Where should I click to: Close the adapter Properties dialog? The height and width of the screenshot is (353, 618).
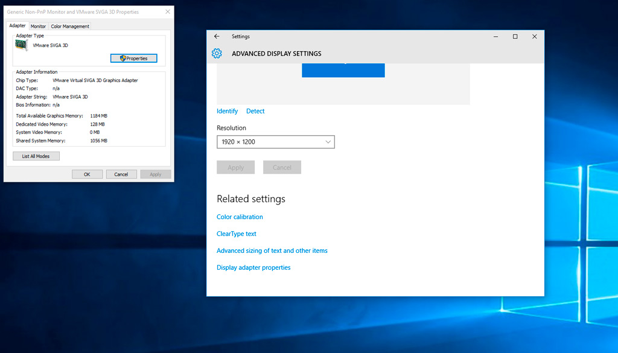tap(168, 12)
